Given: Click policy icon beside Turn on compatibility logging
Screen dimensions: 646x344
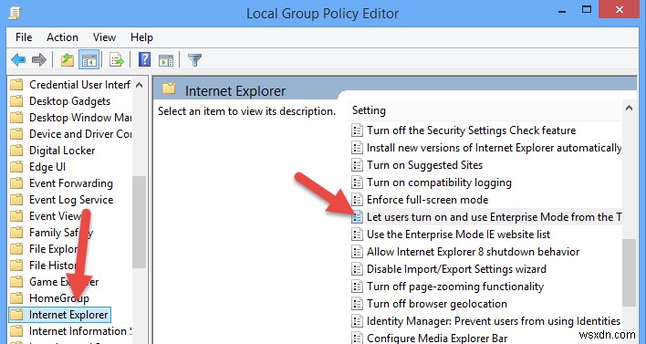Looking at the screenshot, I should coord(357,182).
